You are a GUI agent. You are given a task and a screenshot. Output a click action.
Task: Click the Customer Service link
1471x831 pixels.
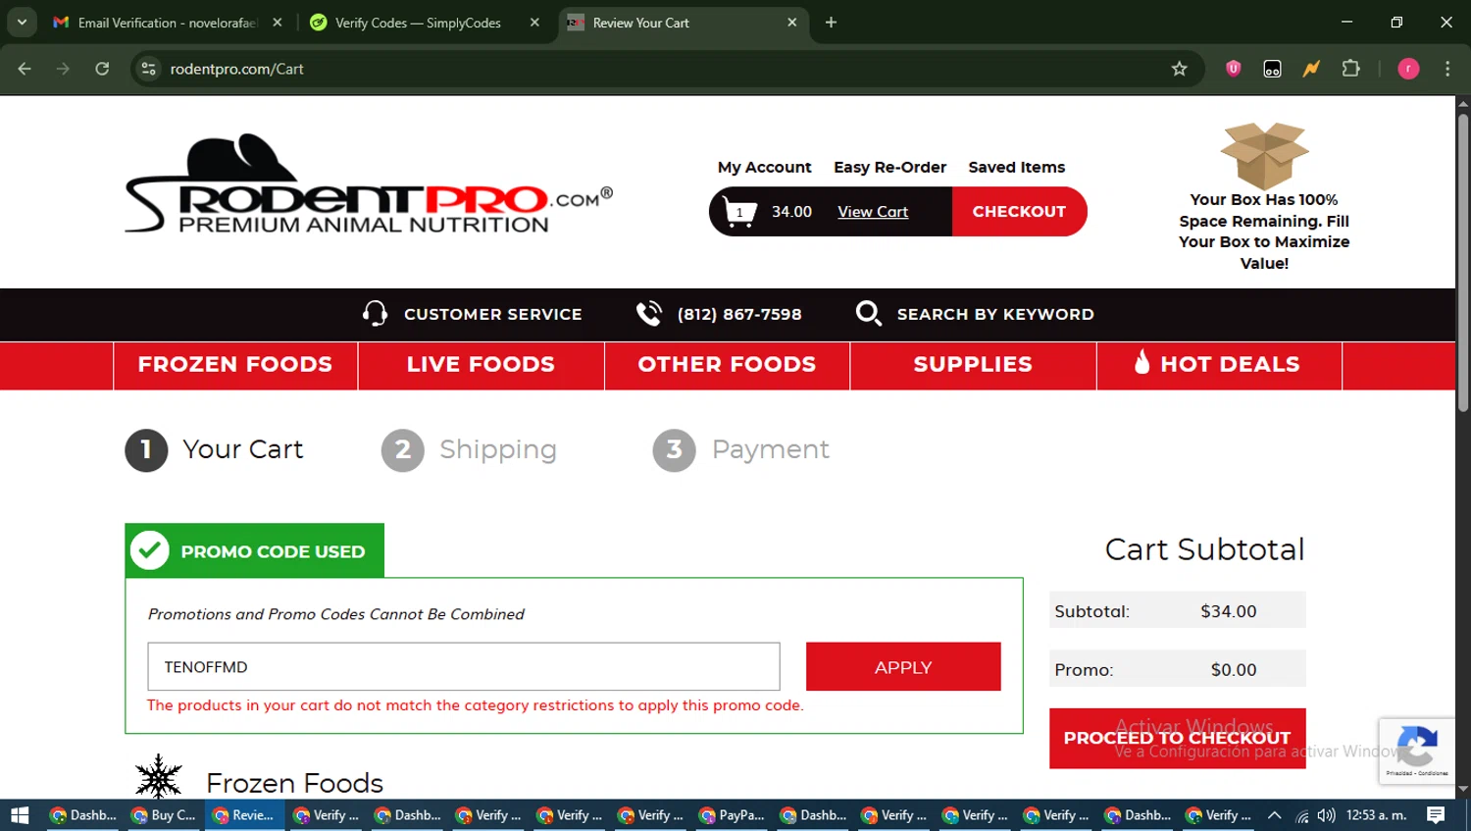492,314
